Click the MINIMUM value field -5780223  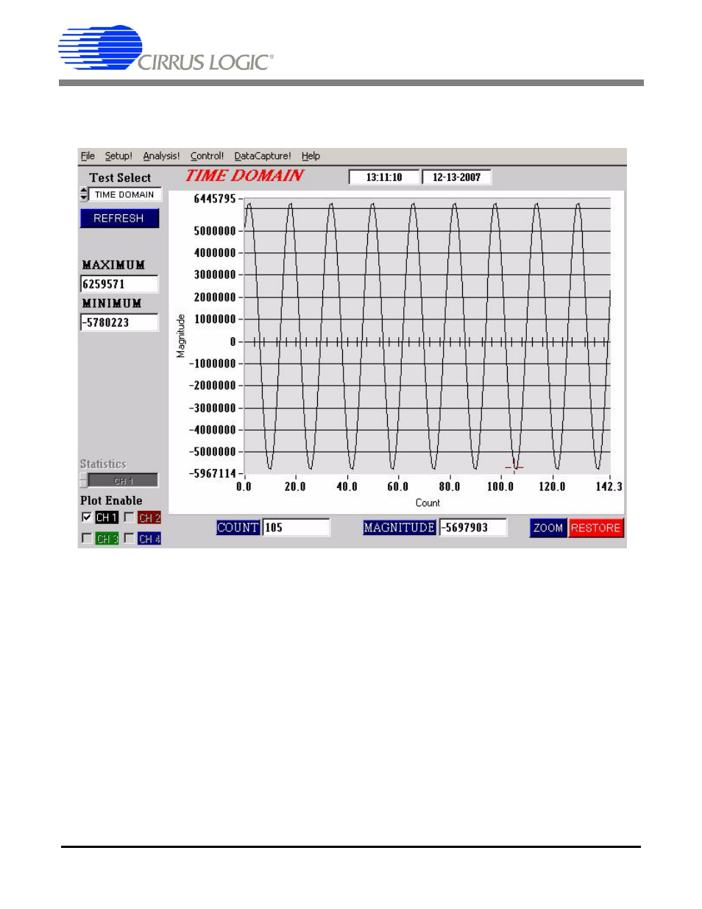tap(118, 322)
